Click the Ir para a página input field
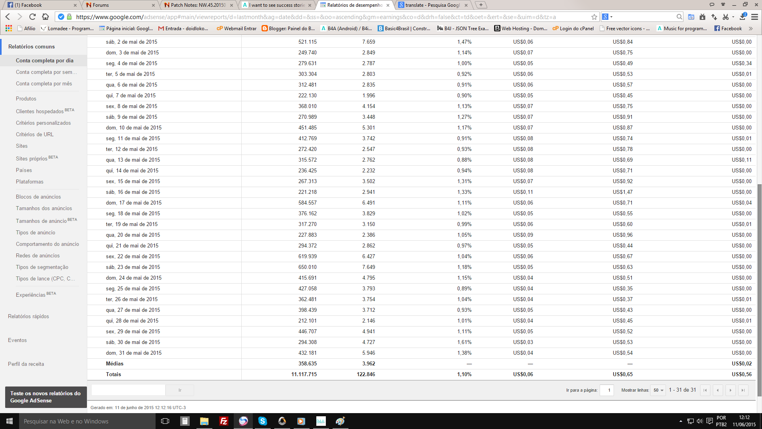The height and width of the screenshot is (429, 762). (607, 390)
